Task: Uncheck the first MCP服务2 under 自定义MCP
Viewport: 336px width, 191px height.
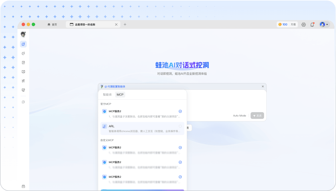Action: (x=180, y=147)
